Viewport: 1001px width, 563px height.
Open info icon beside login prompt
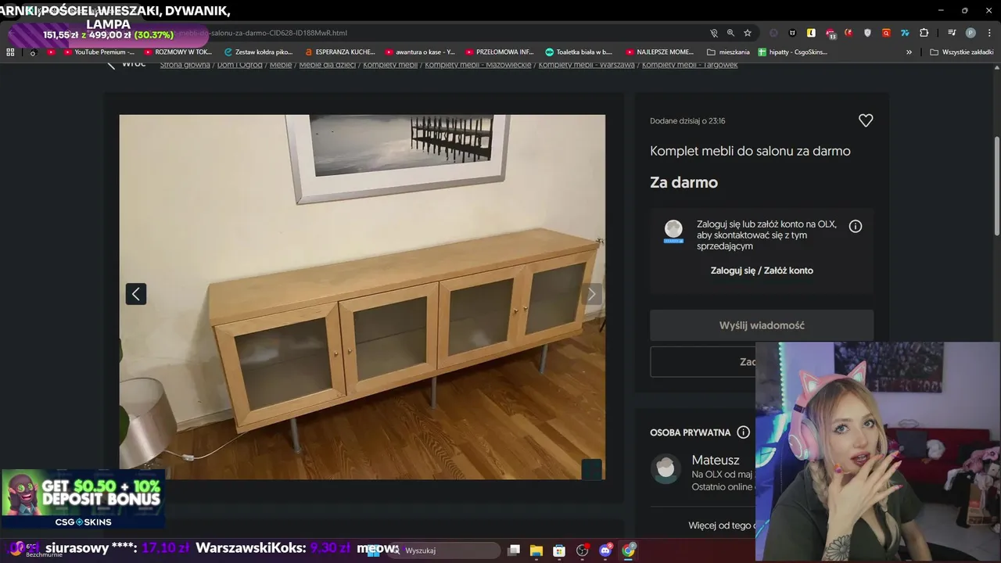click(856, 226)
